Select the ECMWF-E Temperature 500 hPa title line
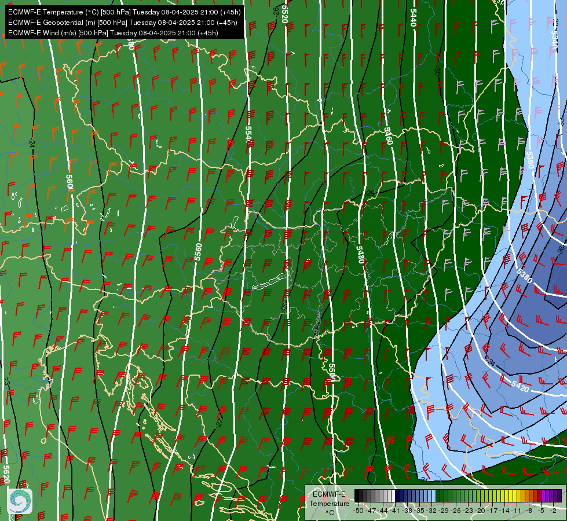 point(124,12)
